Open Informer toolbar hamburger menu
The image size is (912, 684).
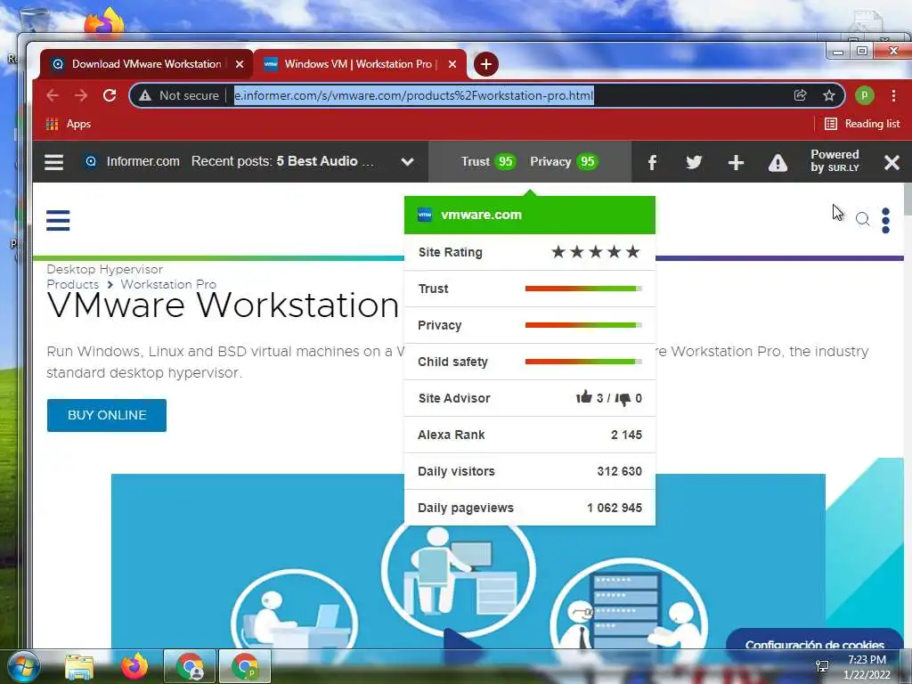coord(53,162)
